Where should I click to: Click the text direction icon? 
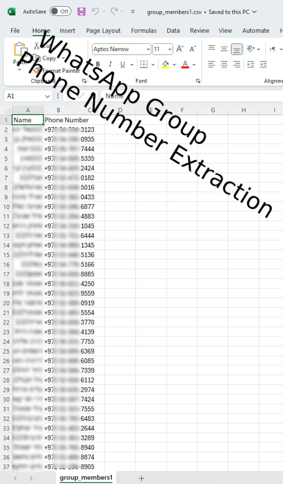272,49
